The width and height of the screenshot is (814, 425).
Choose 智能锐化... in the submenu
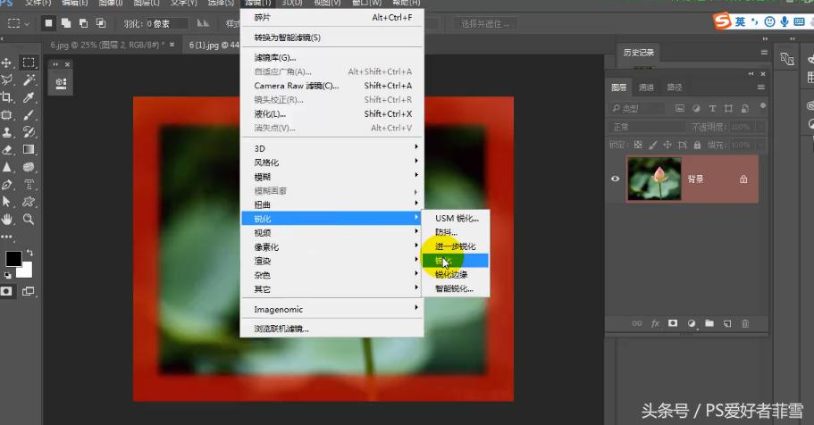coord(456,288)
